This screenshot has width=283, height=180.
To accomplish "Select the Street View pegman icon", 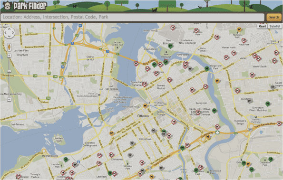I will pyautogui.click(x=9, y=47).
